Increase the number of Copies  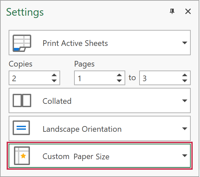(x=54, y=75)
